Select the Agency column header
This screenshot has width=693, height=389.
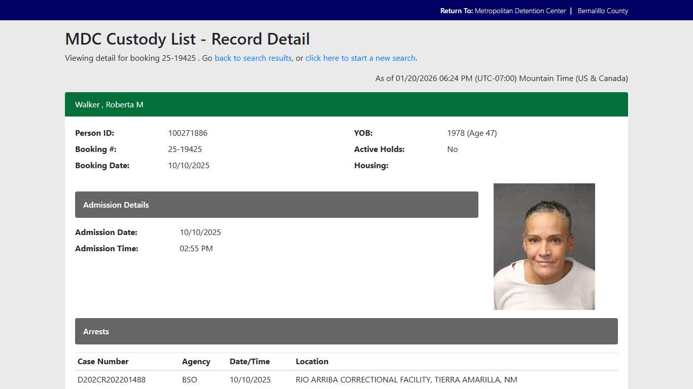point(196,361)
